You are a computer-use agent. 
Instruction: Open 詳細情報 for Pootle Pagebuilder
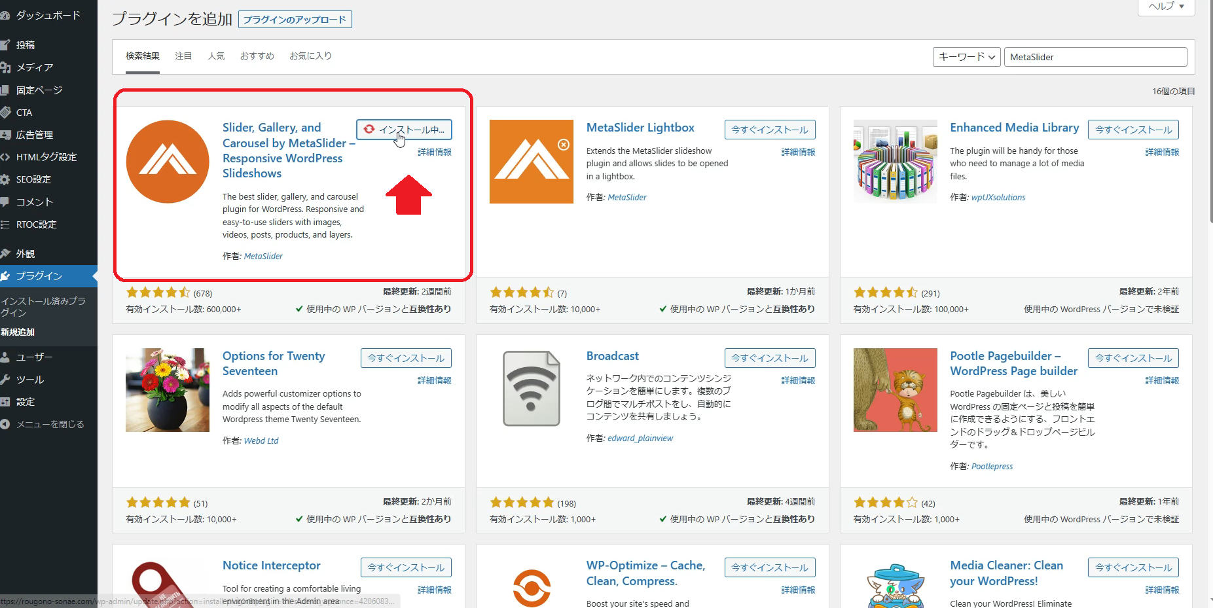click(1162, 380)
